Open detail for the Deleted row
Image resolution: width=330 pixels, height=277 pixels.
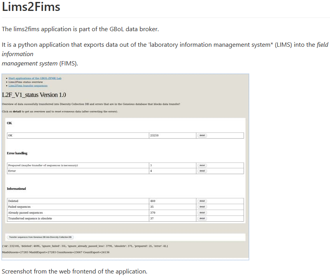[202, 201]
